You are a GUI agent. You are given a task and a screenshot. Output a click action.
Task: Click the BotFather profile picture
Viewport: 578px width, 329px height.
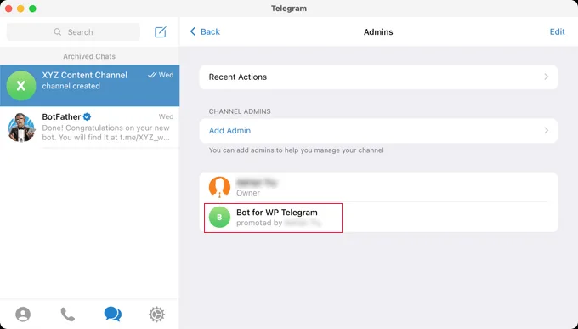point(21,128)
